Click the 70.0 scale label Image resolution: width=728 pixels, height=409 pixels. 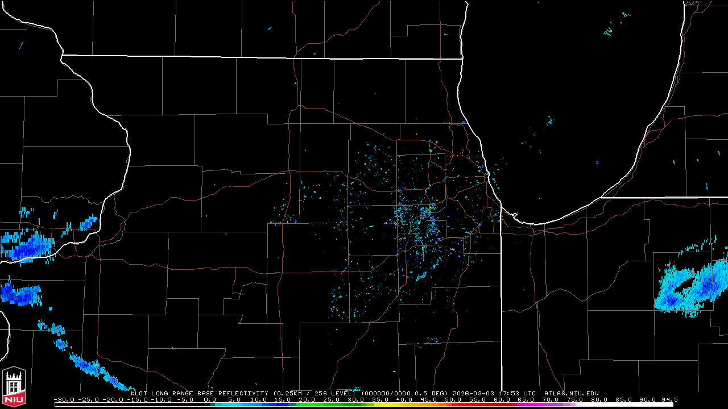click(551, 399)
